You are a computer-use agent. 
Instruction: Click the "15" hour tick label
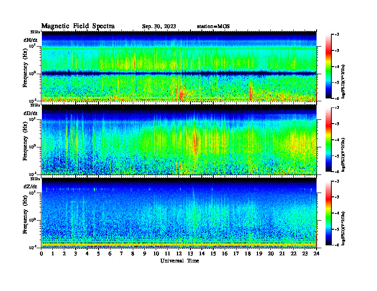point(213,254)
